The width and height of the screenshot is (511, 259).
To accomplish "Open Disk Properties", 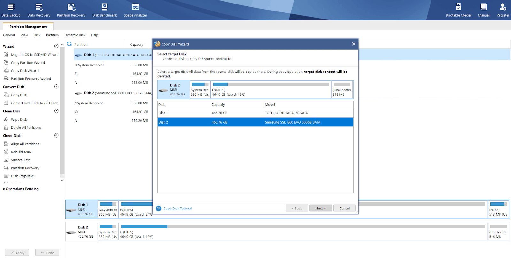I will coord(19,176).
